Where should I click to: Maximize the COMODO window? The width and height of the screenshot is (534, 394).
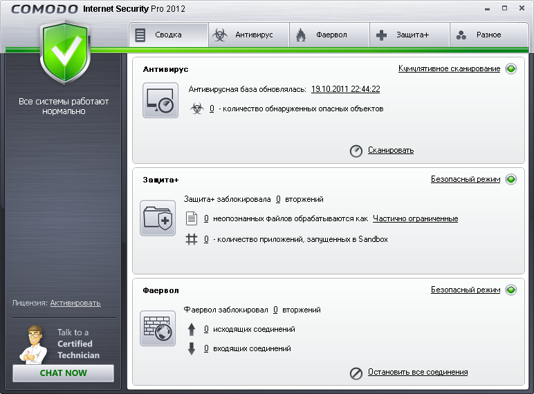(505, 8)
